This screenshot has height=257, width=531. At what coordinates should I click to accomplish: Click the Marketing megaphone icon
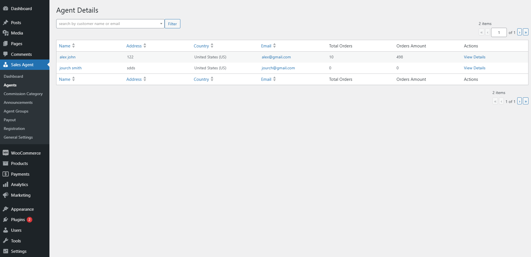(x=6, y=195)
